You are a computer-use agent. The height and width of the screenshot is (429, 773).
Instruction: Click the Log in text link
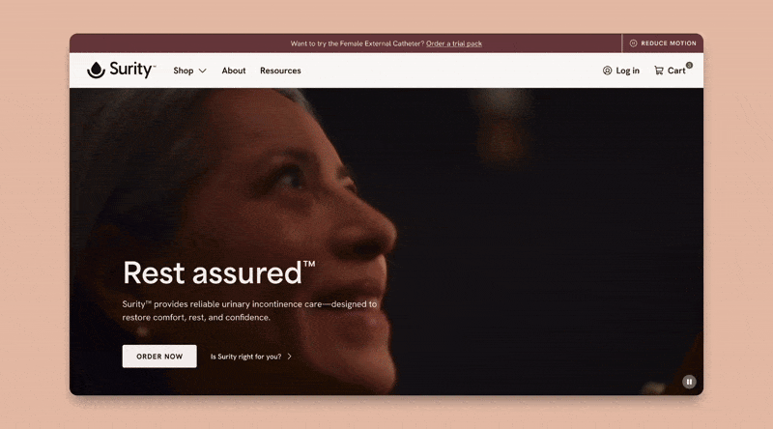[x=627, y=71]
